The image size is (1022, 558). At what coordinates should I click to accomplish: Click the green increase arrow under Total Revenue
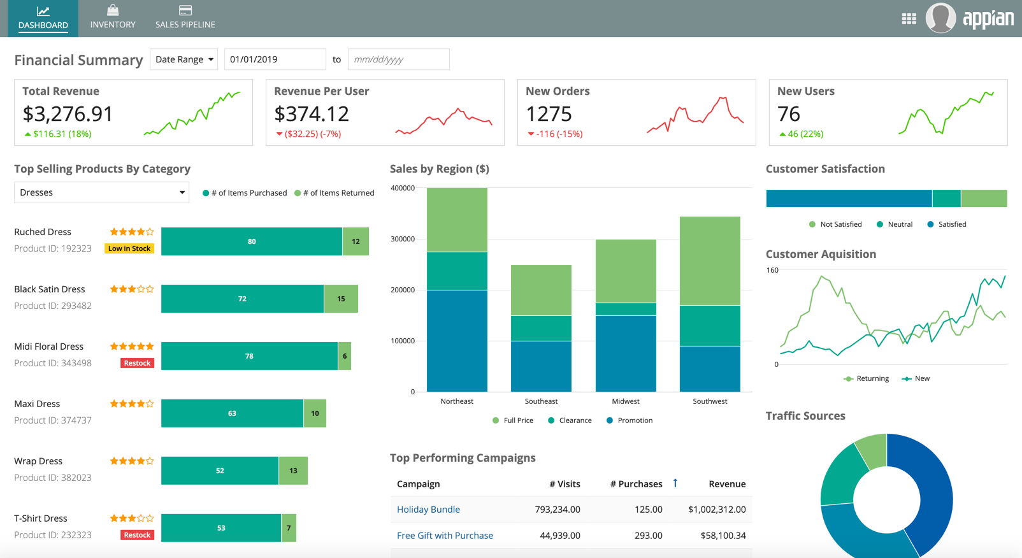pyautogui.click(x=27, y=134)
